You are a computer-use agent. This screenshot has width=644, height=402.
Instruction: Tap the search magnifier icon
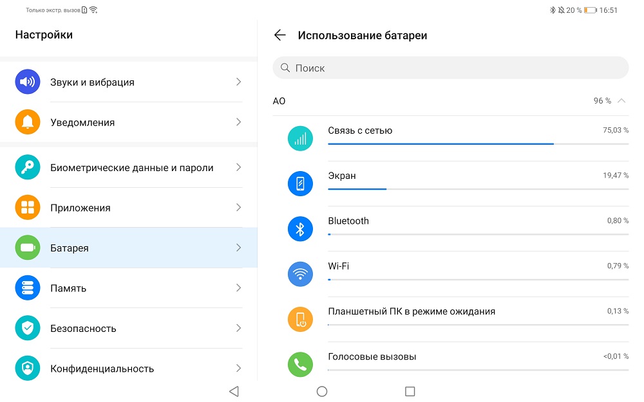coord(285,68)
